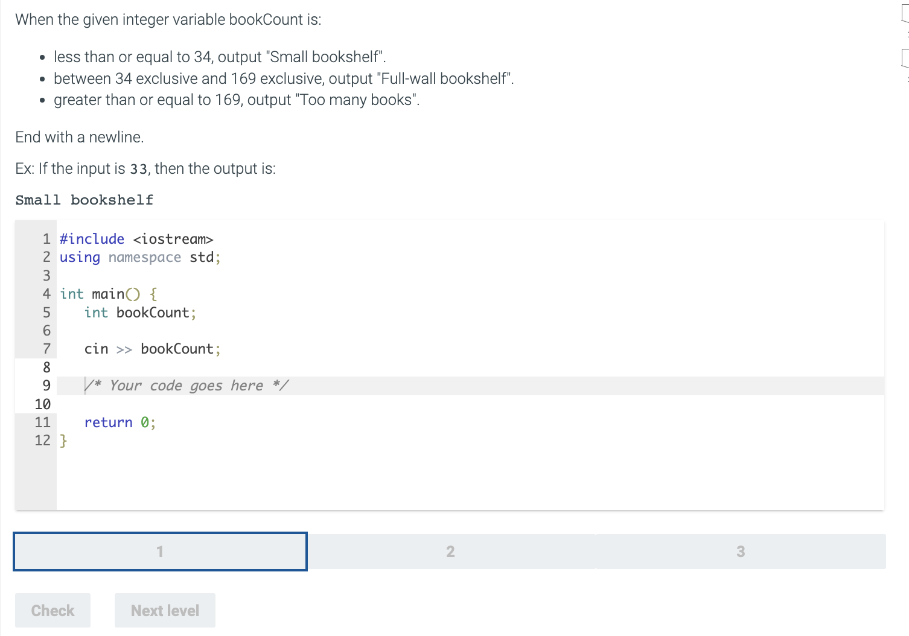Open level 3 tab
Image resolution: width=909 pixels, height=636 pixels.
[741, 552]
